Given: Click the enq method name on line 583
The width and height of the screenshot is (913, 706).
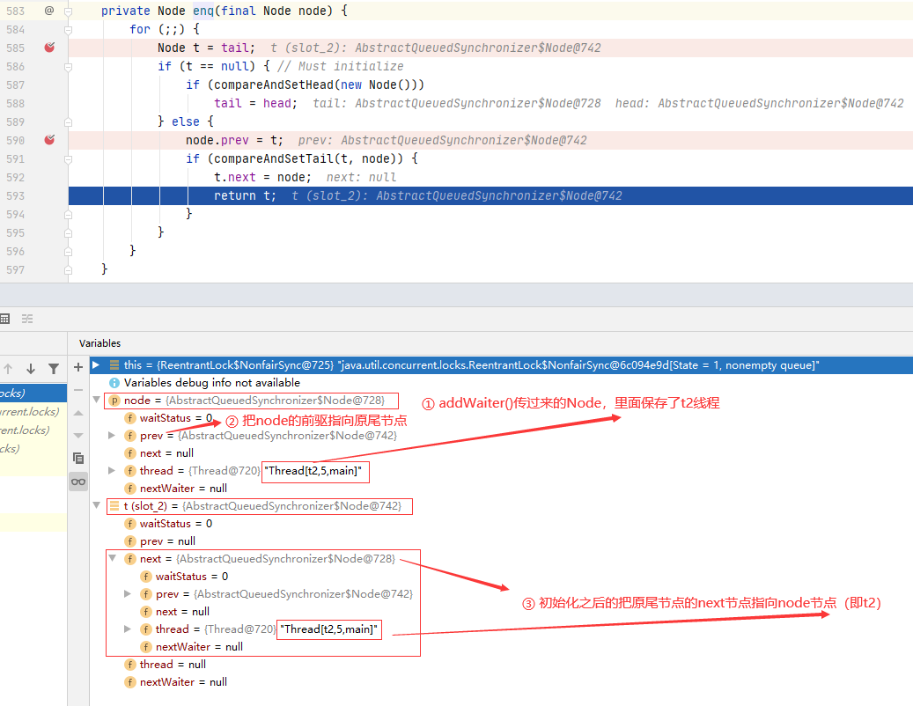Looking at the screenshot, I should pyautogui.click(x=203, y=11).
